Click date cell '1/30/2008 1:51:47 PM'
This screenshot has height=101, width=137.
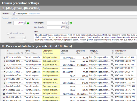pyautogui.click(x=125, y=90)
